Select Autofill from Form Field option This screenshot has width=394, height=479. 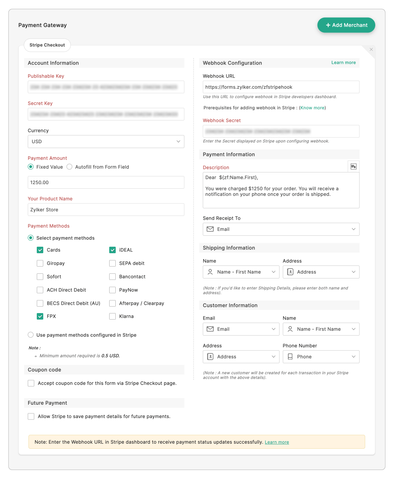(70, 167)
